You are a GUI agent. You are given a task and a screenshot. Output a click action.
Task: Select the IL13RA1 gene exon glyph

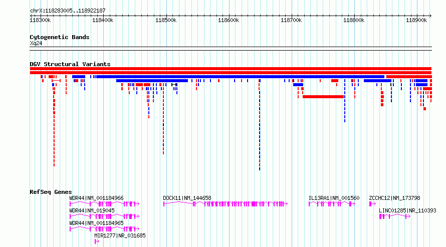pos(332,204)
